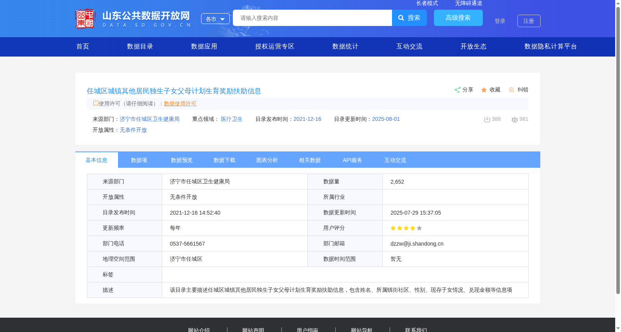The height and width of the screenshot is (332, 621).
Task: Click the share icon next to 分享
Action: [x=457, y=90]
